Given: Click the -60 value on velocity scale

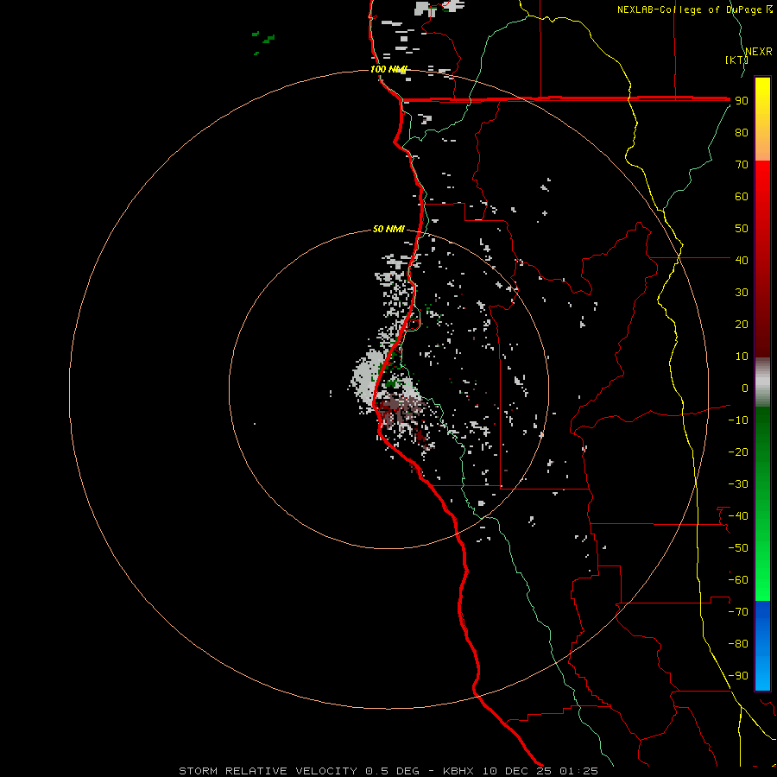Looking at the screenshot, I should pyautogui.click(x=738, y=580).
